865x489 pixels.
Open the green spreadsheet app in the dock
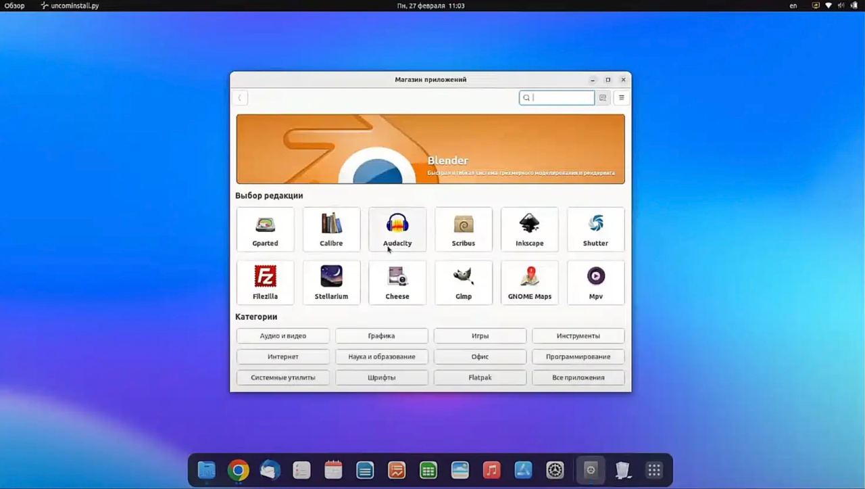click(428, 470)
